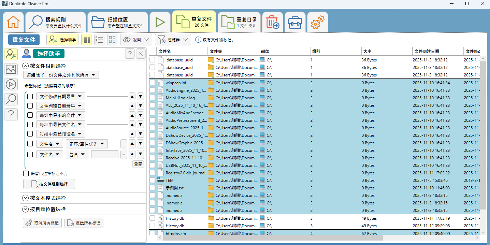Open the toolbox utilities icon
Viewport: 490px width, 245px height.
pyautogui.click(x=295, y=21)
